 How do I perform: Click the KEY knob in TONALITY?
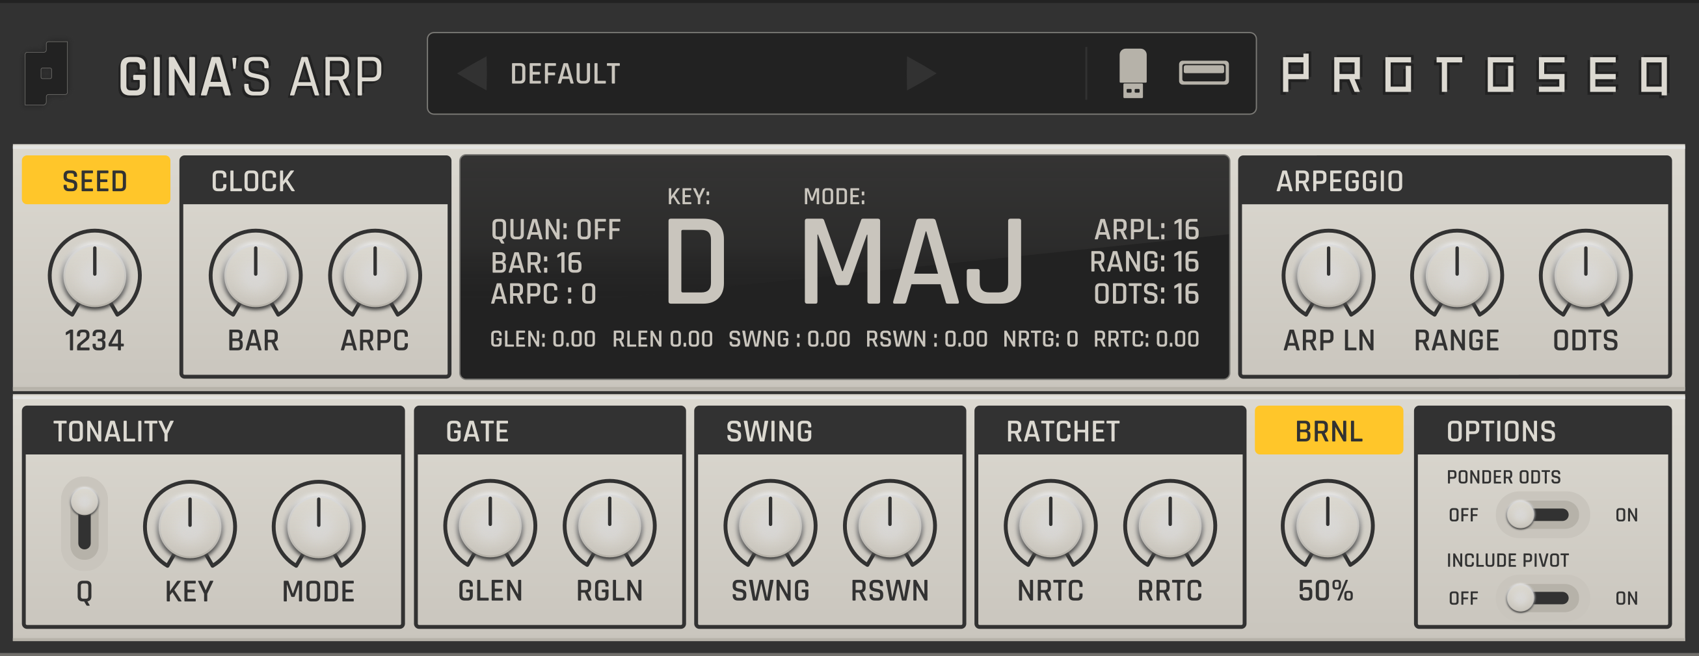point(190,525)
